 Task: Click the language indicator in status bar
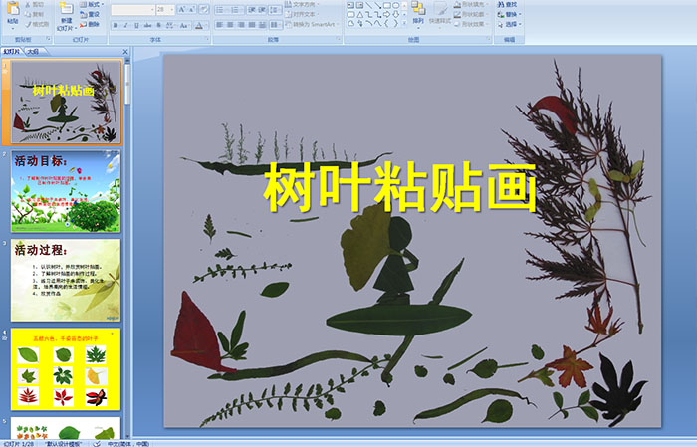[x=128, y=444]
